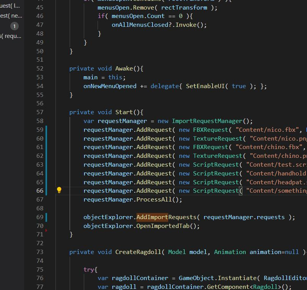Click the red marker beside line 70
The height and width of the screenshot is (290, 307).
(x=46, y=230)
